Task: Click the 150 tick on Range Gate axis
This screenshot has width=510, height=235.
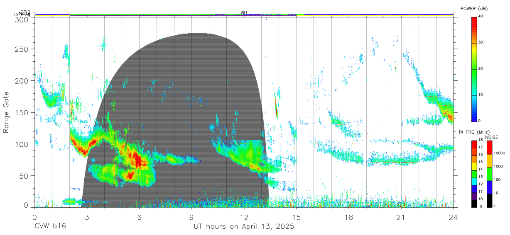Action: coord(22,112)
